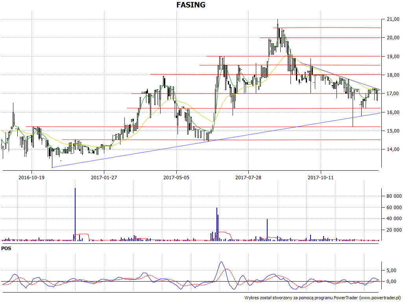The image size is (403, 302).
Task: Select the 15,00 price axis label
Action: [393, 131]
